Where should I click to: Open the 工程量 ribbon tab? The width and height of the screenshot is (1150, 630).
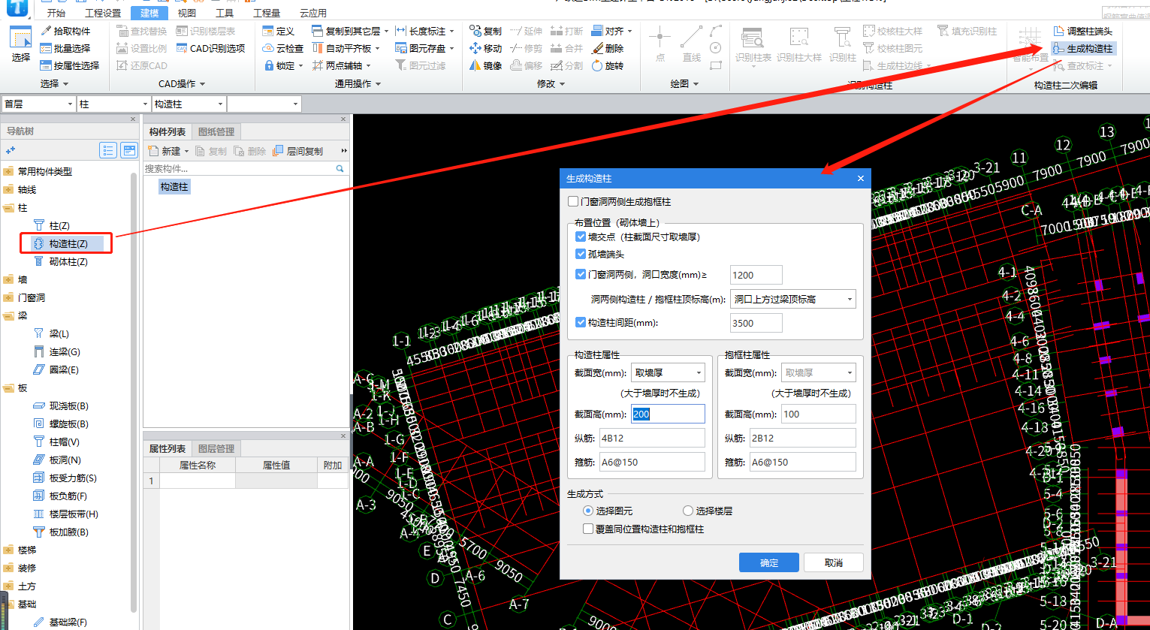267,13
